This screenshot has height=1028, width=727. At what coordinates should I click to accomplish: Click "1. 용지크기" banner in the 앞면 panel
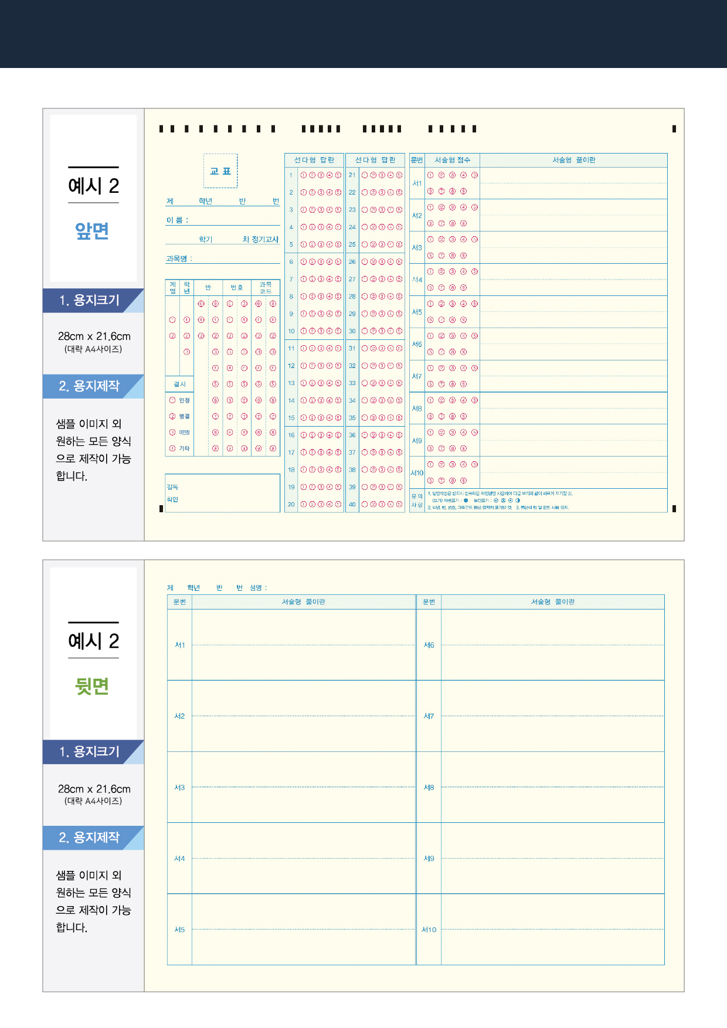[x=93, y=301]
